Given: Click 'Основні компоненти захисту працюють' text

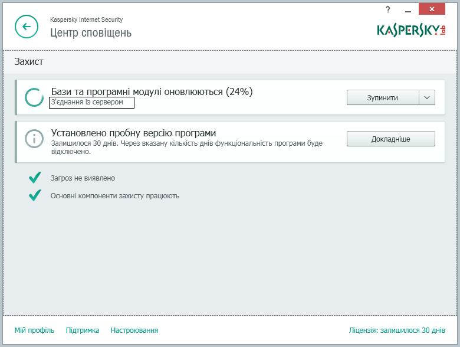Looking at the screenshot, I should [x=115, y=196].
